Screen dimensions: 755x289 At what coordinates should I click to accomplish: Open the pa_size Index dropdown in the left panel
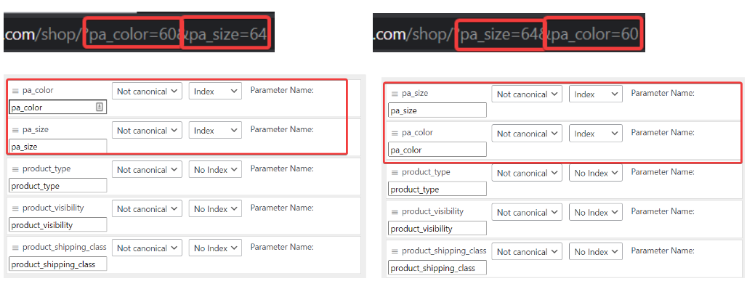[215, 130]
